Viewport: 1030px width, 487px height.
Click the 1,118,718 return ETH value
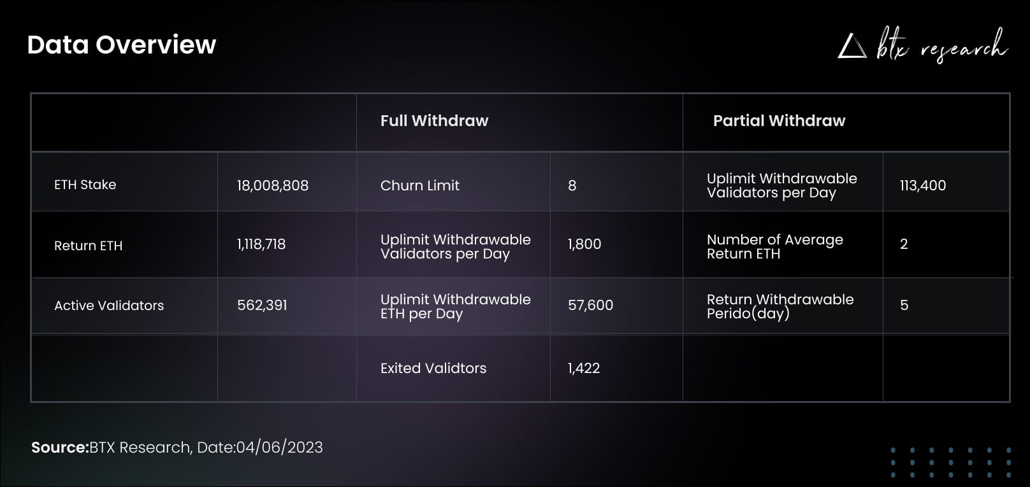(261, 244)
